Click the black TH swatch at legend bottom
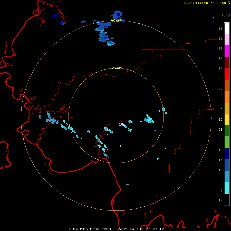231x231 pixels. 227,200
